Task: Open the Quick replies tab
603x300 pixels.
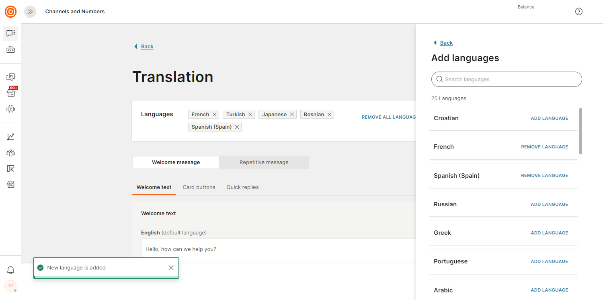Action: (242, 187)
